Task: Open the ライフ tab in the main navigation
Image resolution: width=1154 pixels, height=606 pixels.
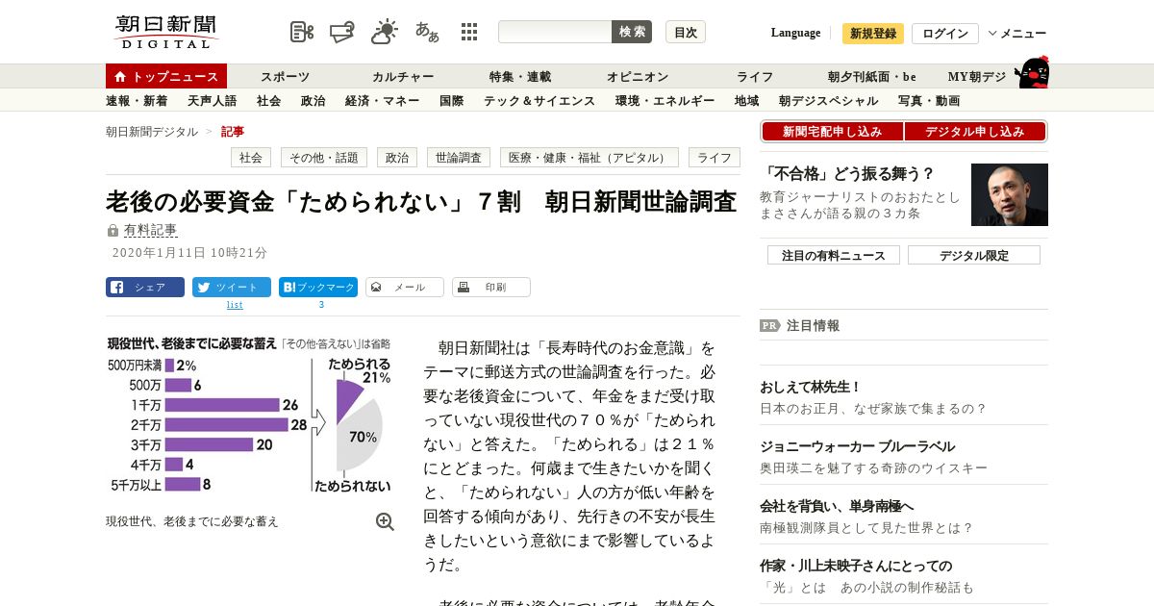Action: [755, 76]
